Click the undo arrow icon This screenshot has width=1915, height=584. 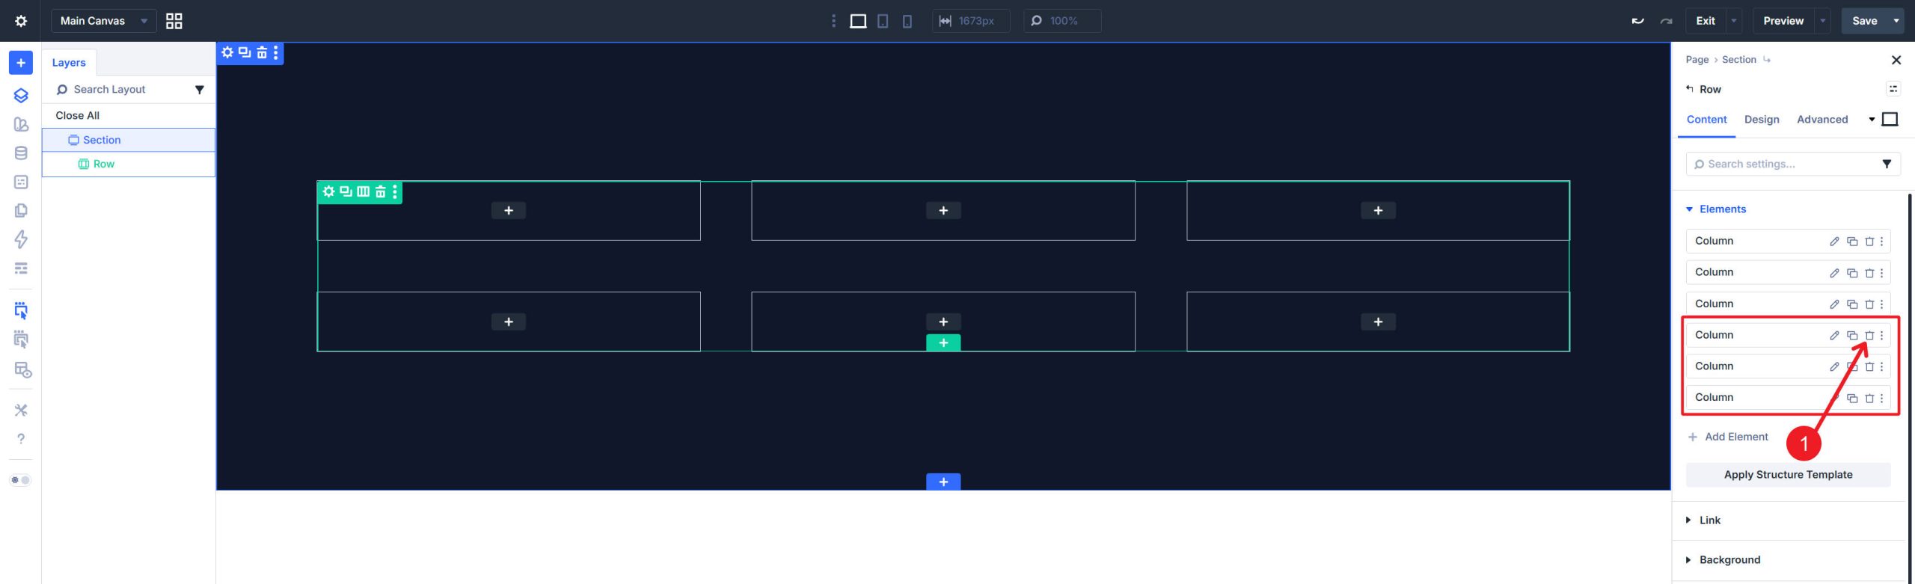(1637, 21)
